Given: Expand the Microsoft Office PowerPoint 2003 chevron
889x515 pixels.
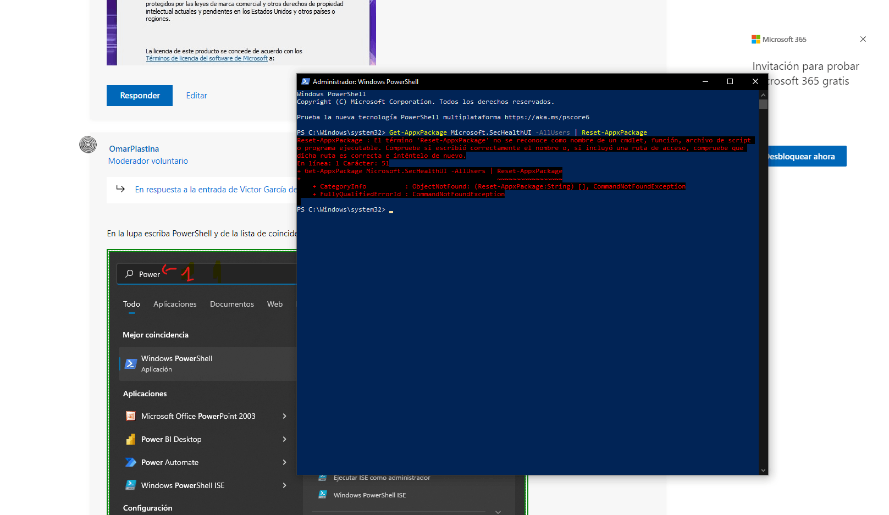Looking at the screenshot, I should 284,416.
